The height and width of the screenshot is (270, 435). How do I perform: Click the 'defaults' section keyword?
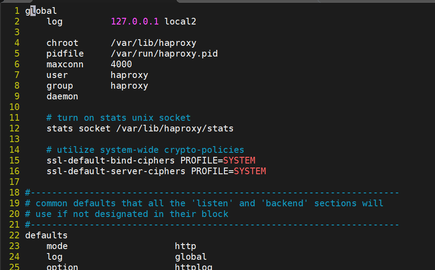point(46,235)
